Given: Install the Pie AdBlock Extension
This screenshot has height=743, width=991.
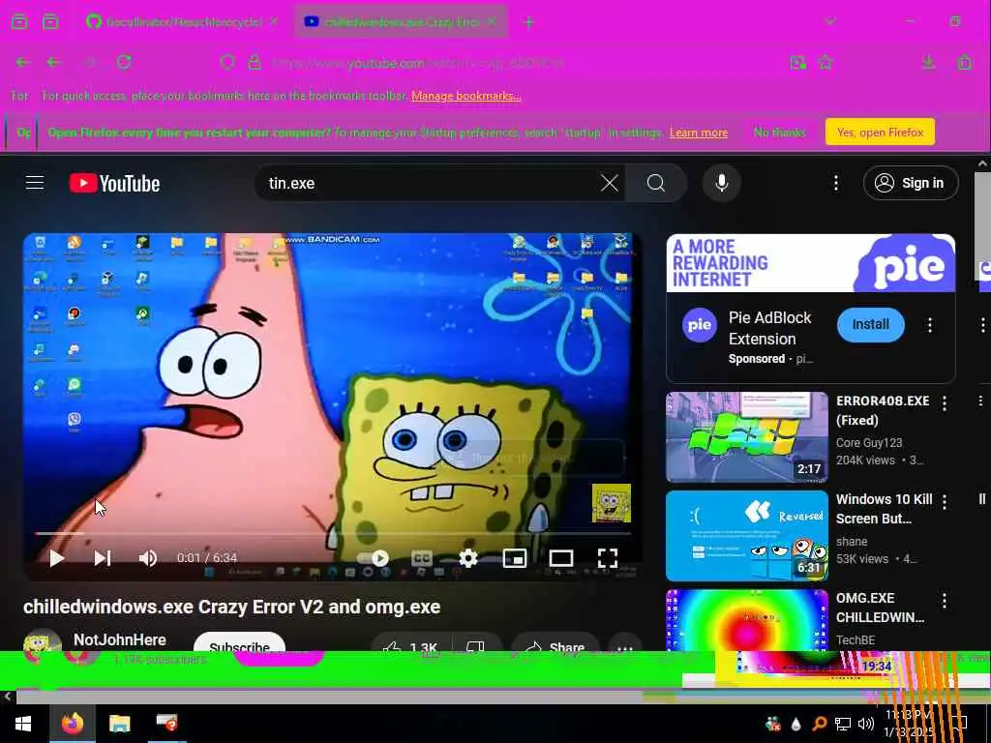Looking at the screenshot, I should (x=870, y=325).
